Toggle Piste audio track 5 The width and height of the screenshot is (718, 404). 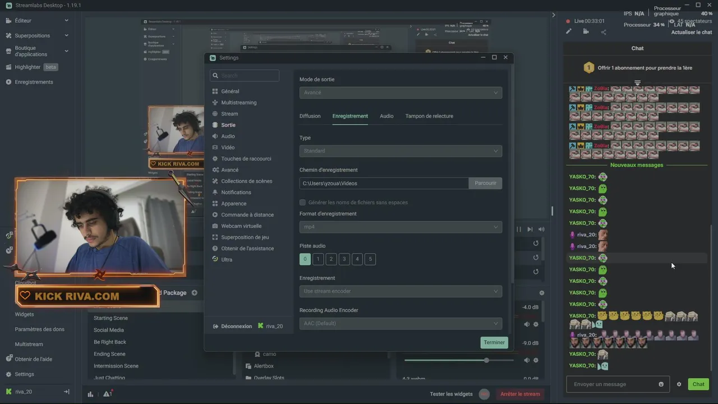370,259
